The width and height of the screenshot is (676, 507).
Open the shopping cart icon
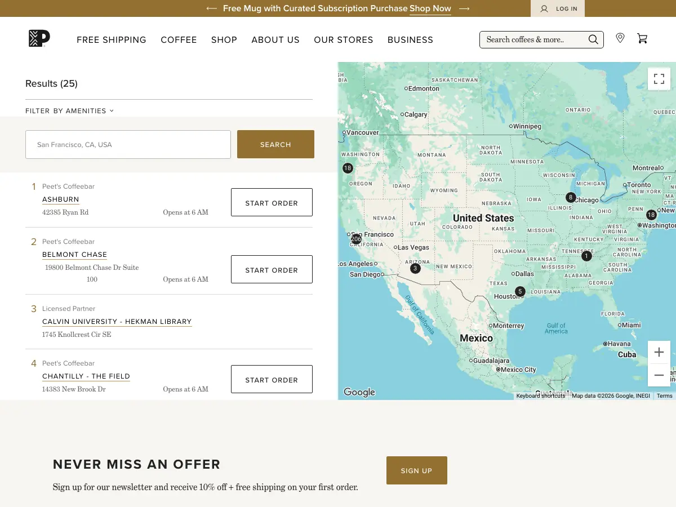pos(642,38)
